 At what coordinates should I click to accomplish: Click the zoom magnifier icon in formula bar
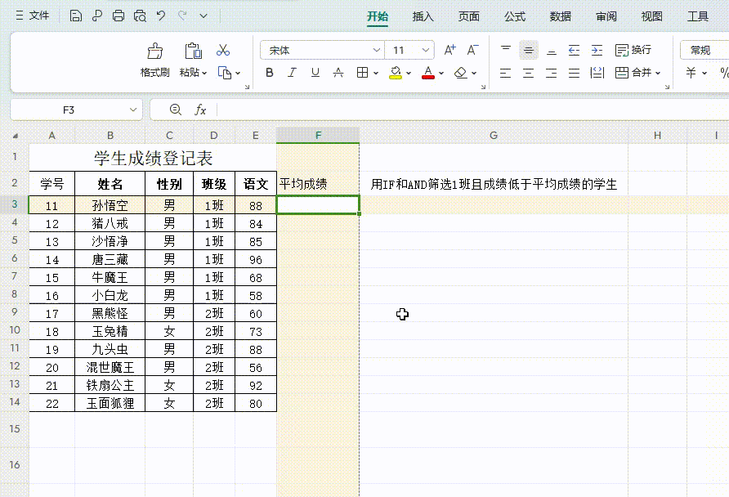click(175, 110)
